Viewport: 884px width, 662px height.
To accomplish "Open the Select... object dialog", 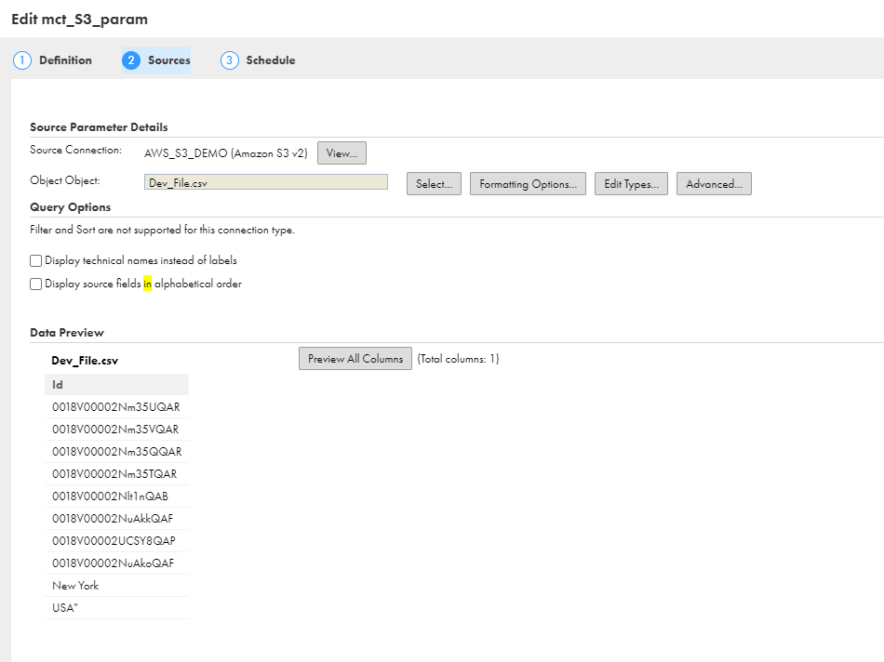I will coord(435,184).
